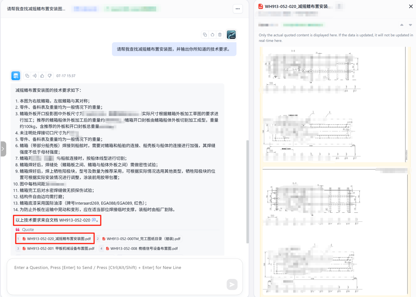The height and width of the screenshot is (297, 416).
Task: Expand the collapsed left sidebar
Action: [3, 149]
